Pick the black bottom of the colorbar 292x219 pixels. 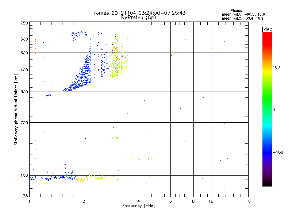point(267,184)
